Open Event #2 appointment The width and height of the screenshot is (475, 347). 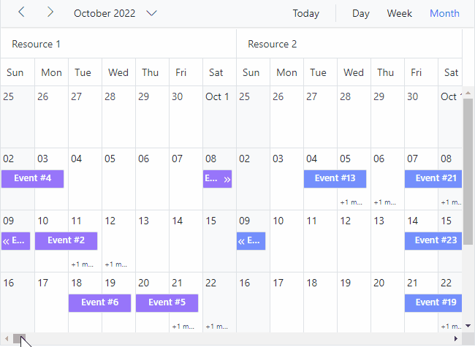[66, 240]
